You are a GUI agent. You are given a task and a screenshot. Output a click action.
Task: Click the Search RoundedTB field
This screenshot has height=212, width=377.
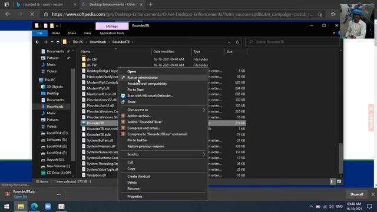pyautogui.click(x=292, y=42)
